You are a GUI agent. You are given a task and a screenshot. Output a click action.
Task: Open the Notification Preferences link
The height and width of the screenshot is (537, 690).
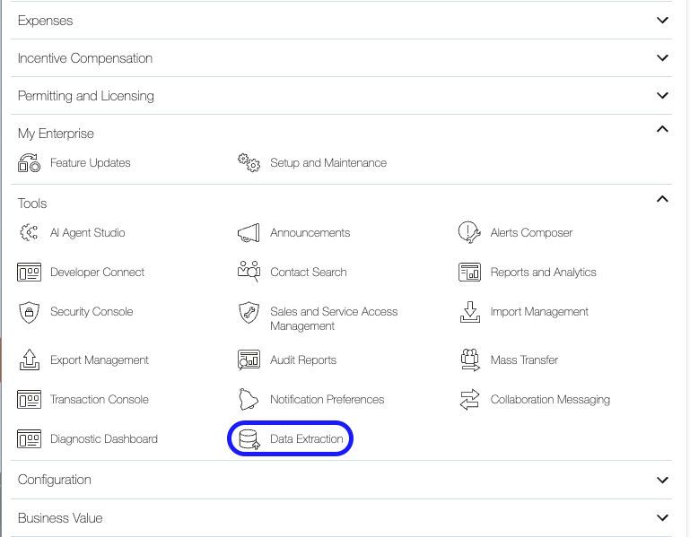(x=327, y=400)
